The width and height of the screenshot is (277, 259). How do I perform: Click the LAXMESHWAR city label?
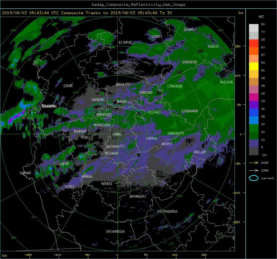click(109, 153)
